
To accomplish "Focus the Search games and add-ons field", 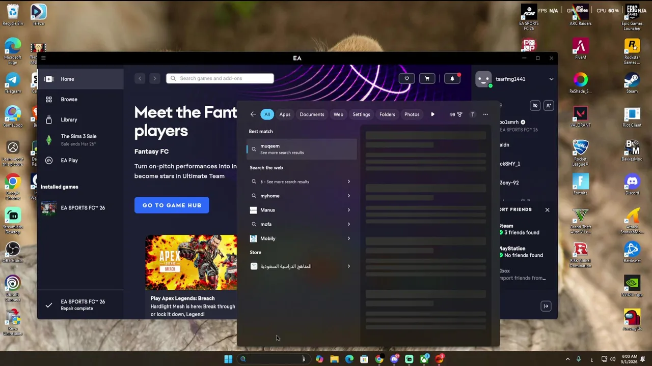I will point(220,78).
